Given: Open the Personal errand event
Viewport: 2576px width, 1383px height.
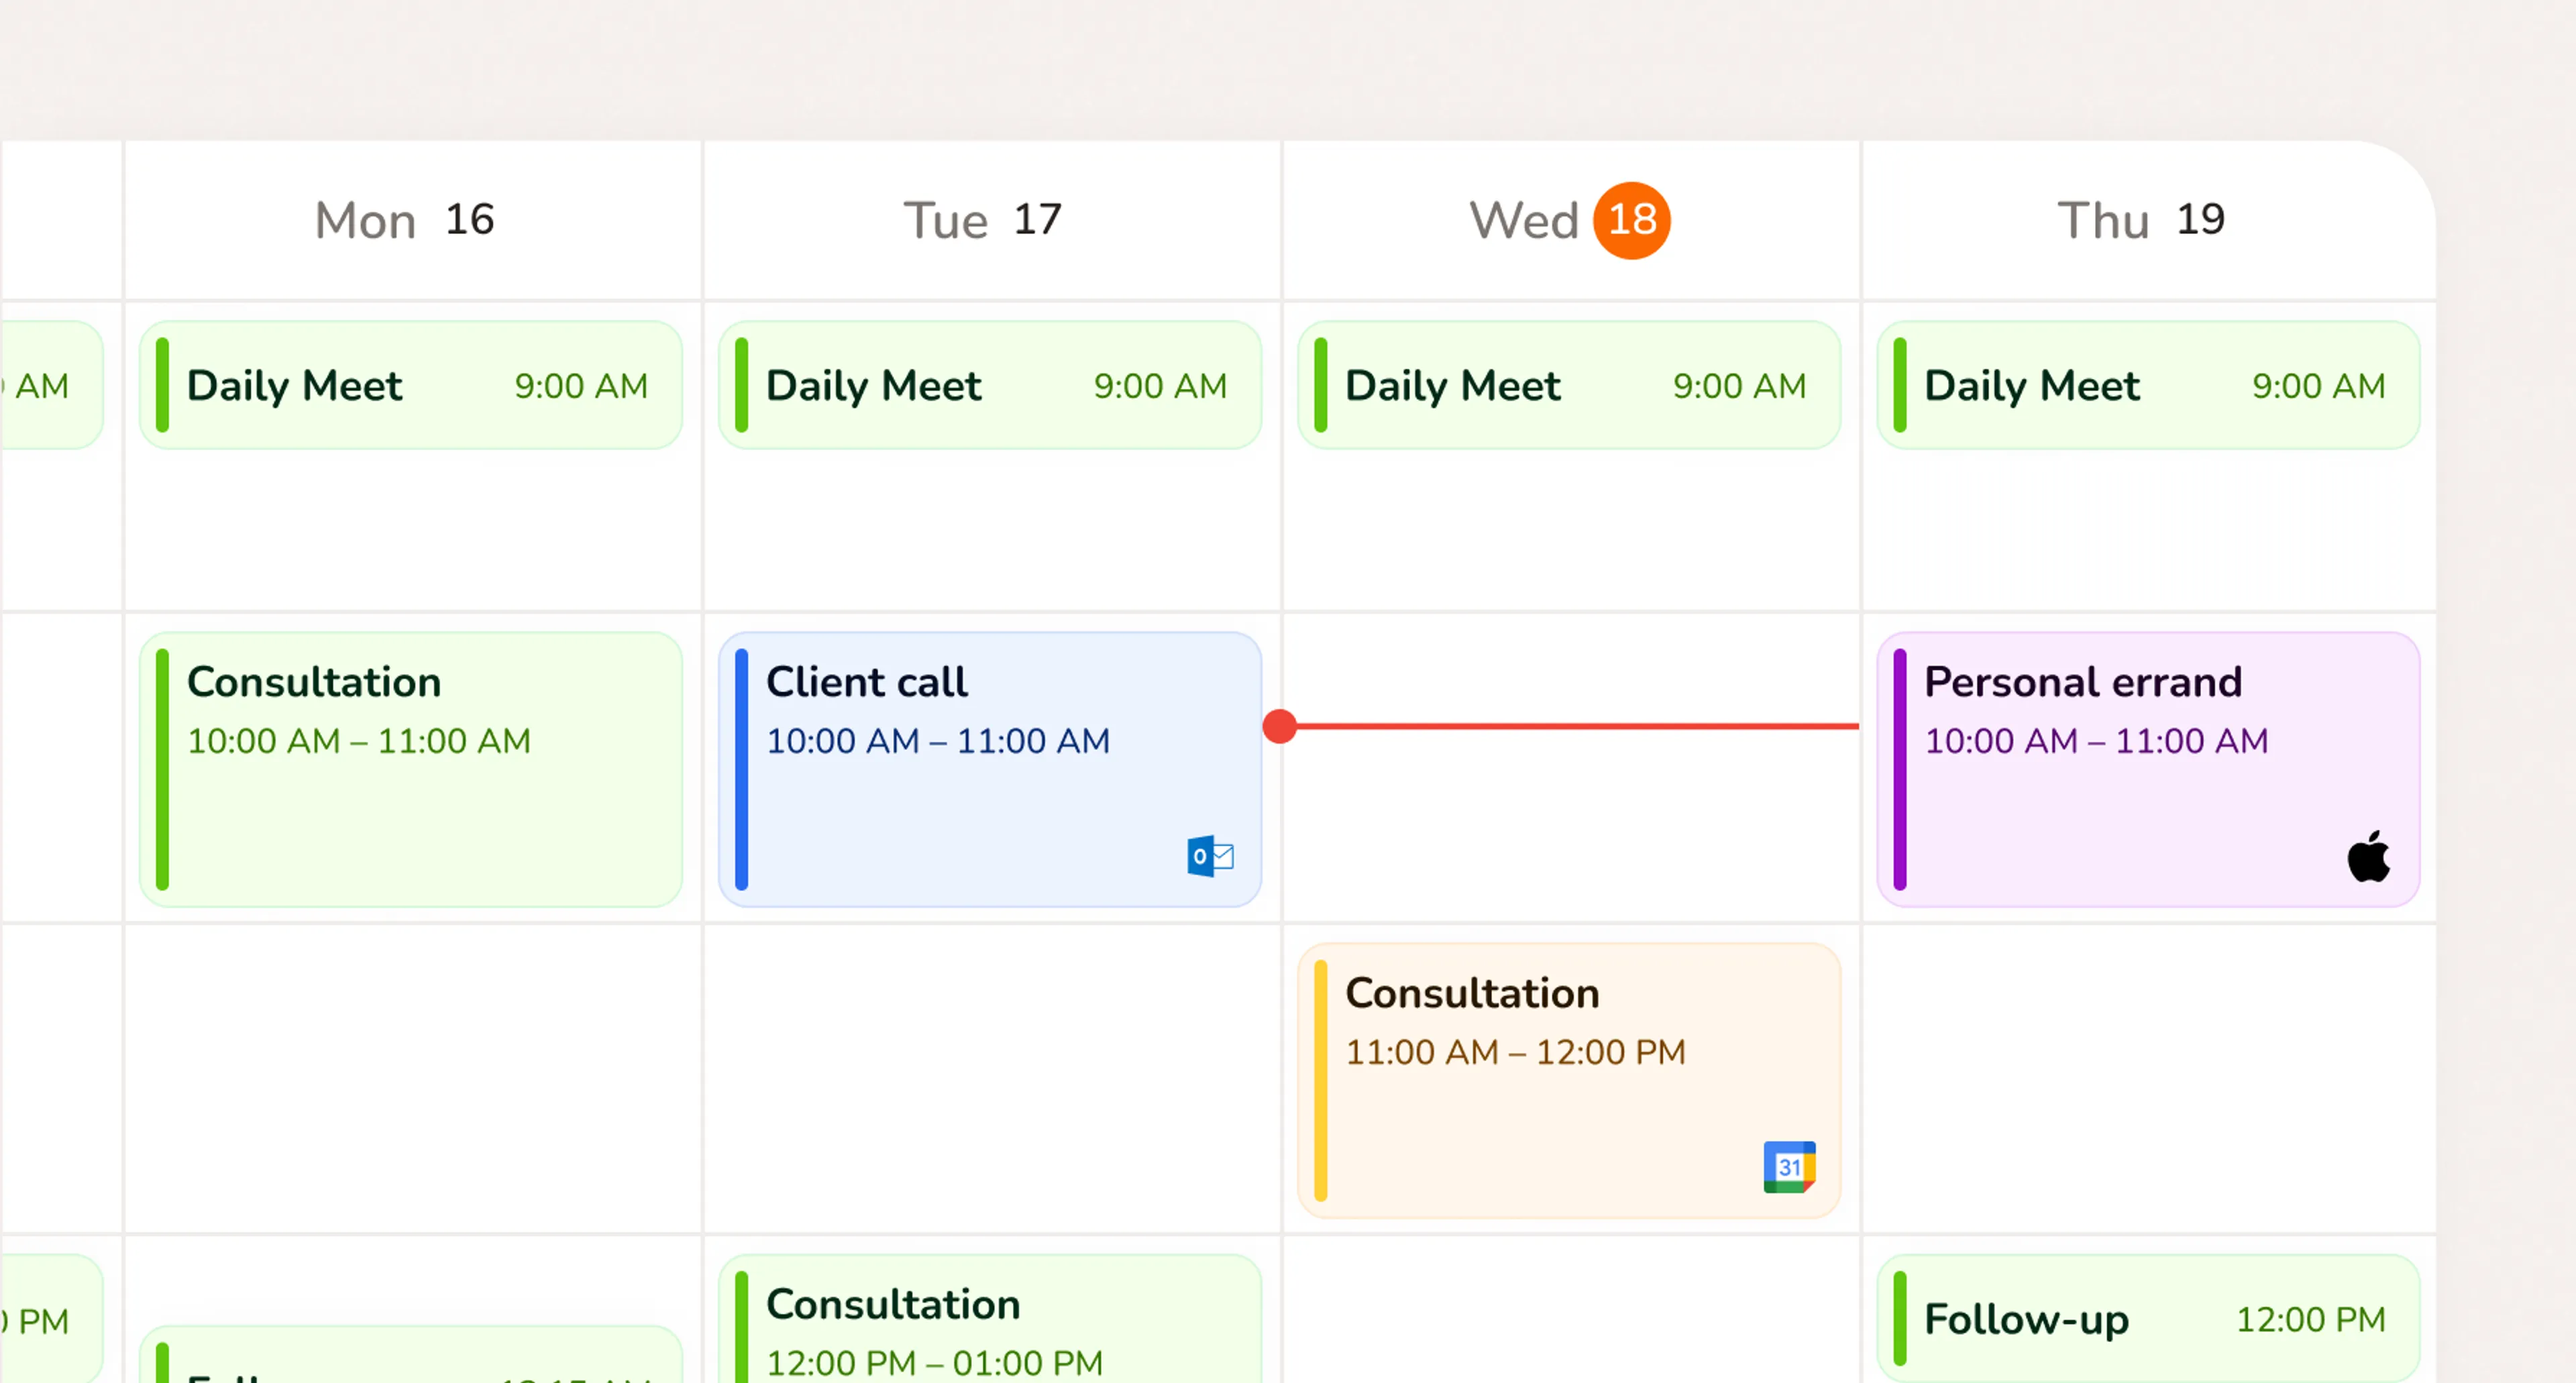Looking at the screenshot, I should 2148,769.
